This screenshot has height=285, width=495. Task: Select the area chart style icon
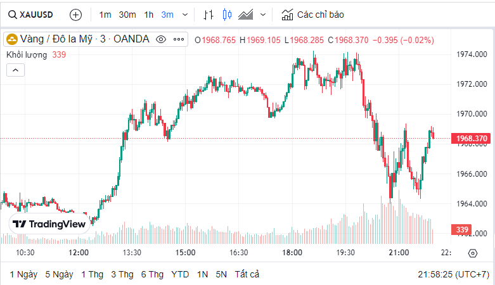[246, 15]
